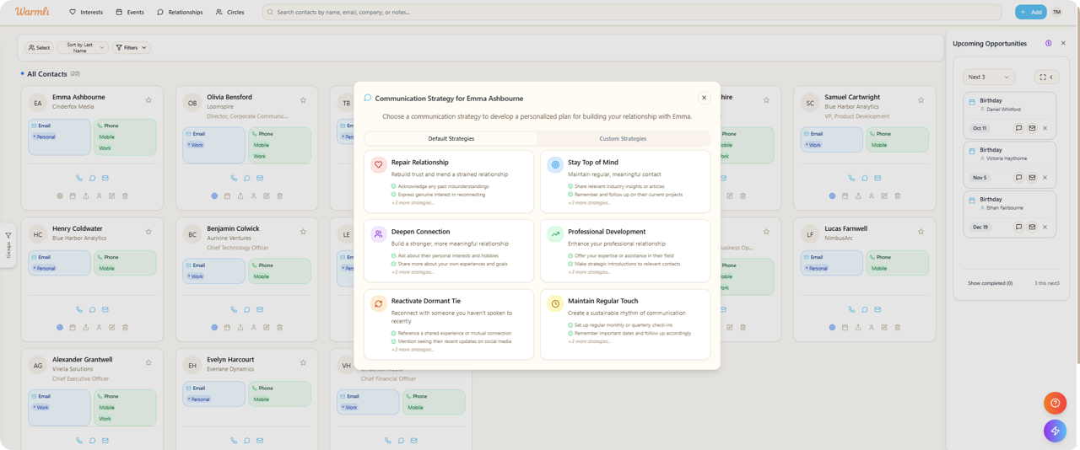The image size is (1080, 450).
Task: Close the Upcoming Opportunities panel
Action: [1063, 44]
